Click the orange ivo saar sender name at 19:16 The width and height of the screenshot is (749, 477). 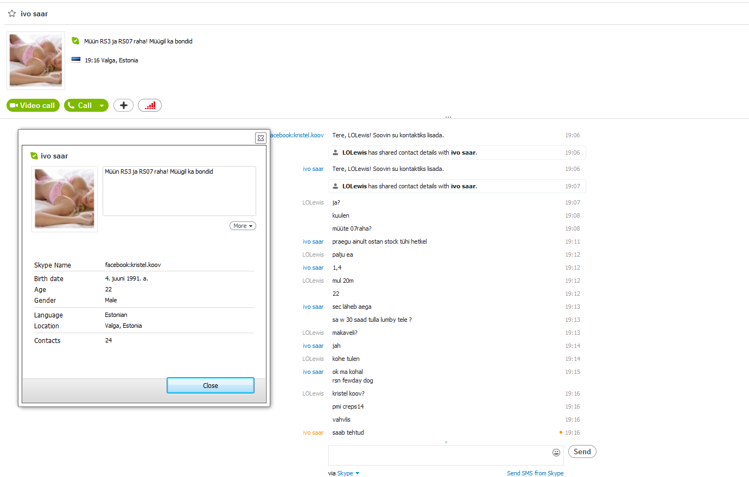313,433
